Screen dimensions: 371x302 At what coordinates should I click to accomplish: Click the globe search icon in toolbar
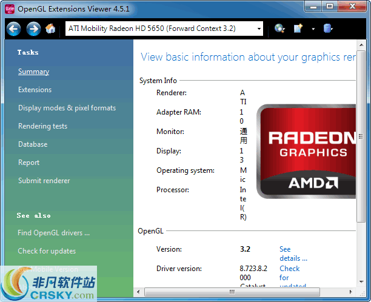279,29
